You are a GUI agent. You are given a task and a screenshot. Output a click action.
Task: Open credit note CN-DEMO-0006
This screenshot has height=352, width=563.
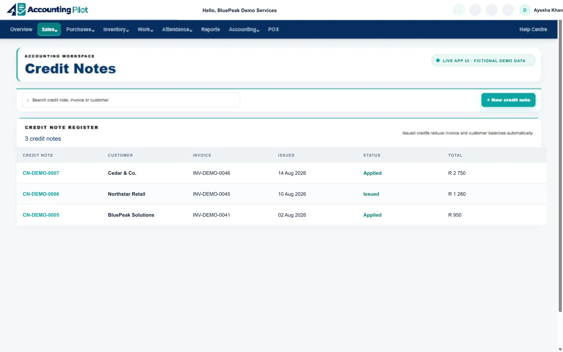click(x=41, y=194)
